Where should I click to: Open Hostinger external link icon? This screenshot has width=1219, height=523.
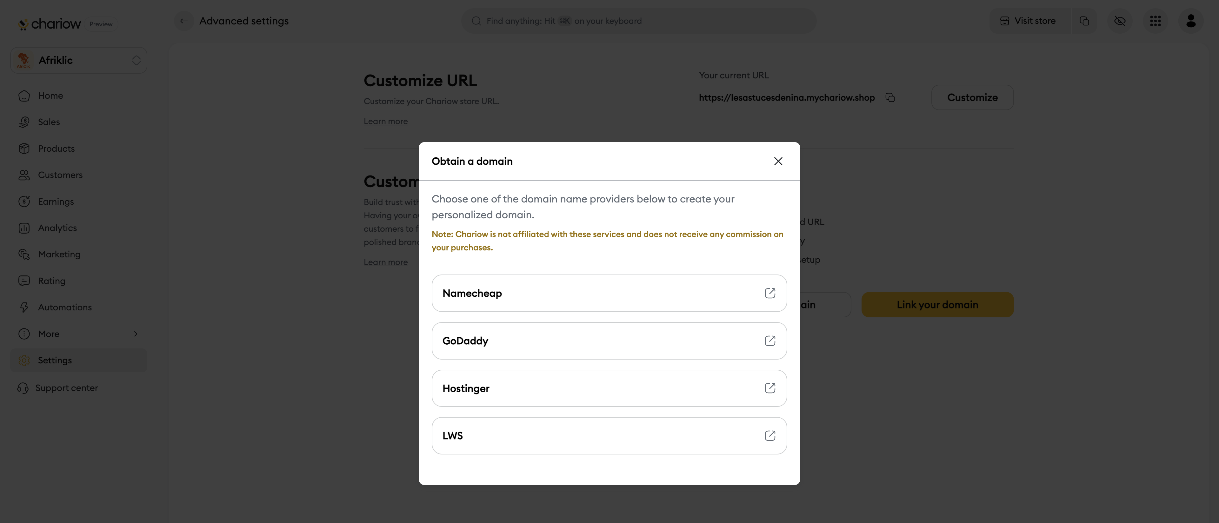(769, 388)
